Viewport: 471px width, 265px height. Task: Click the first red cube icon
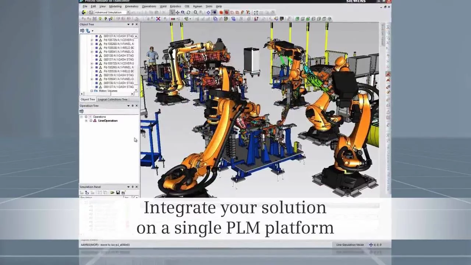tap(221, 13)
